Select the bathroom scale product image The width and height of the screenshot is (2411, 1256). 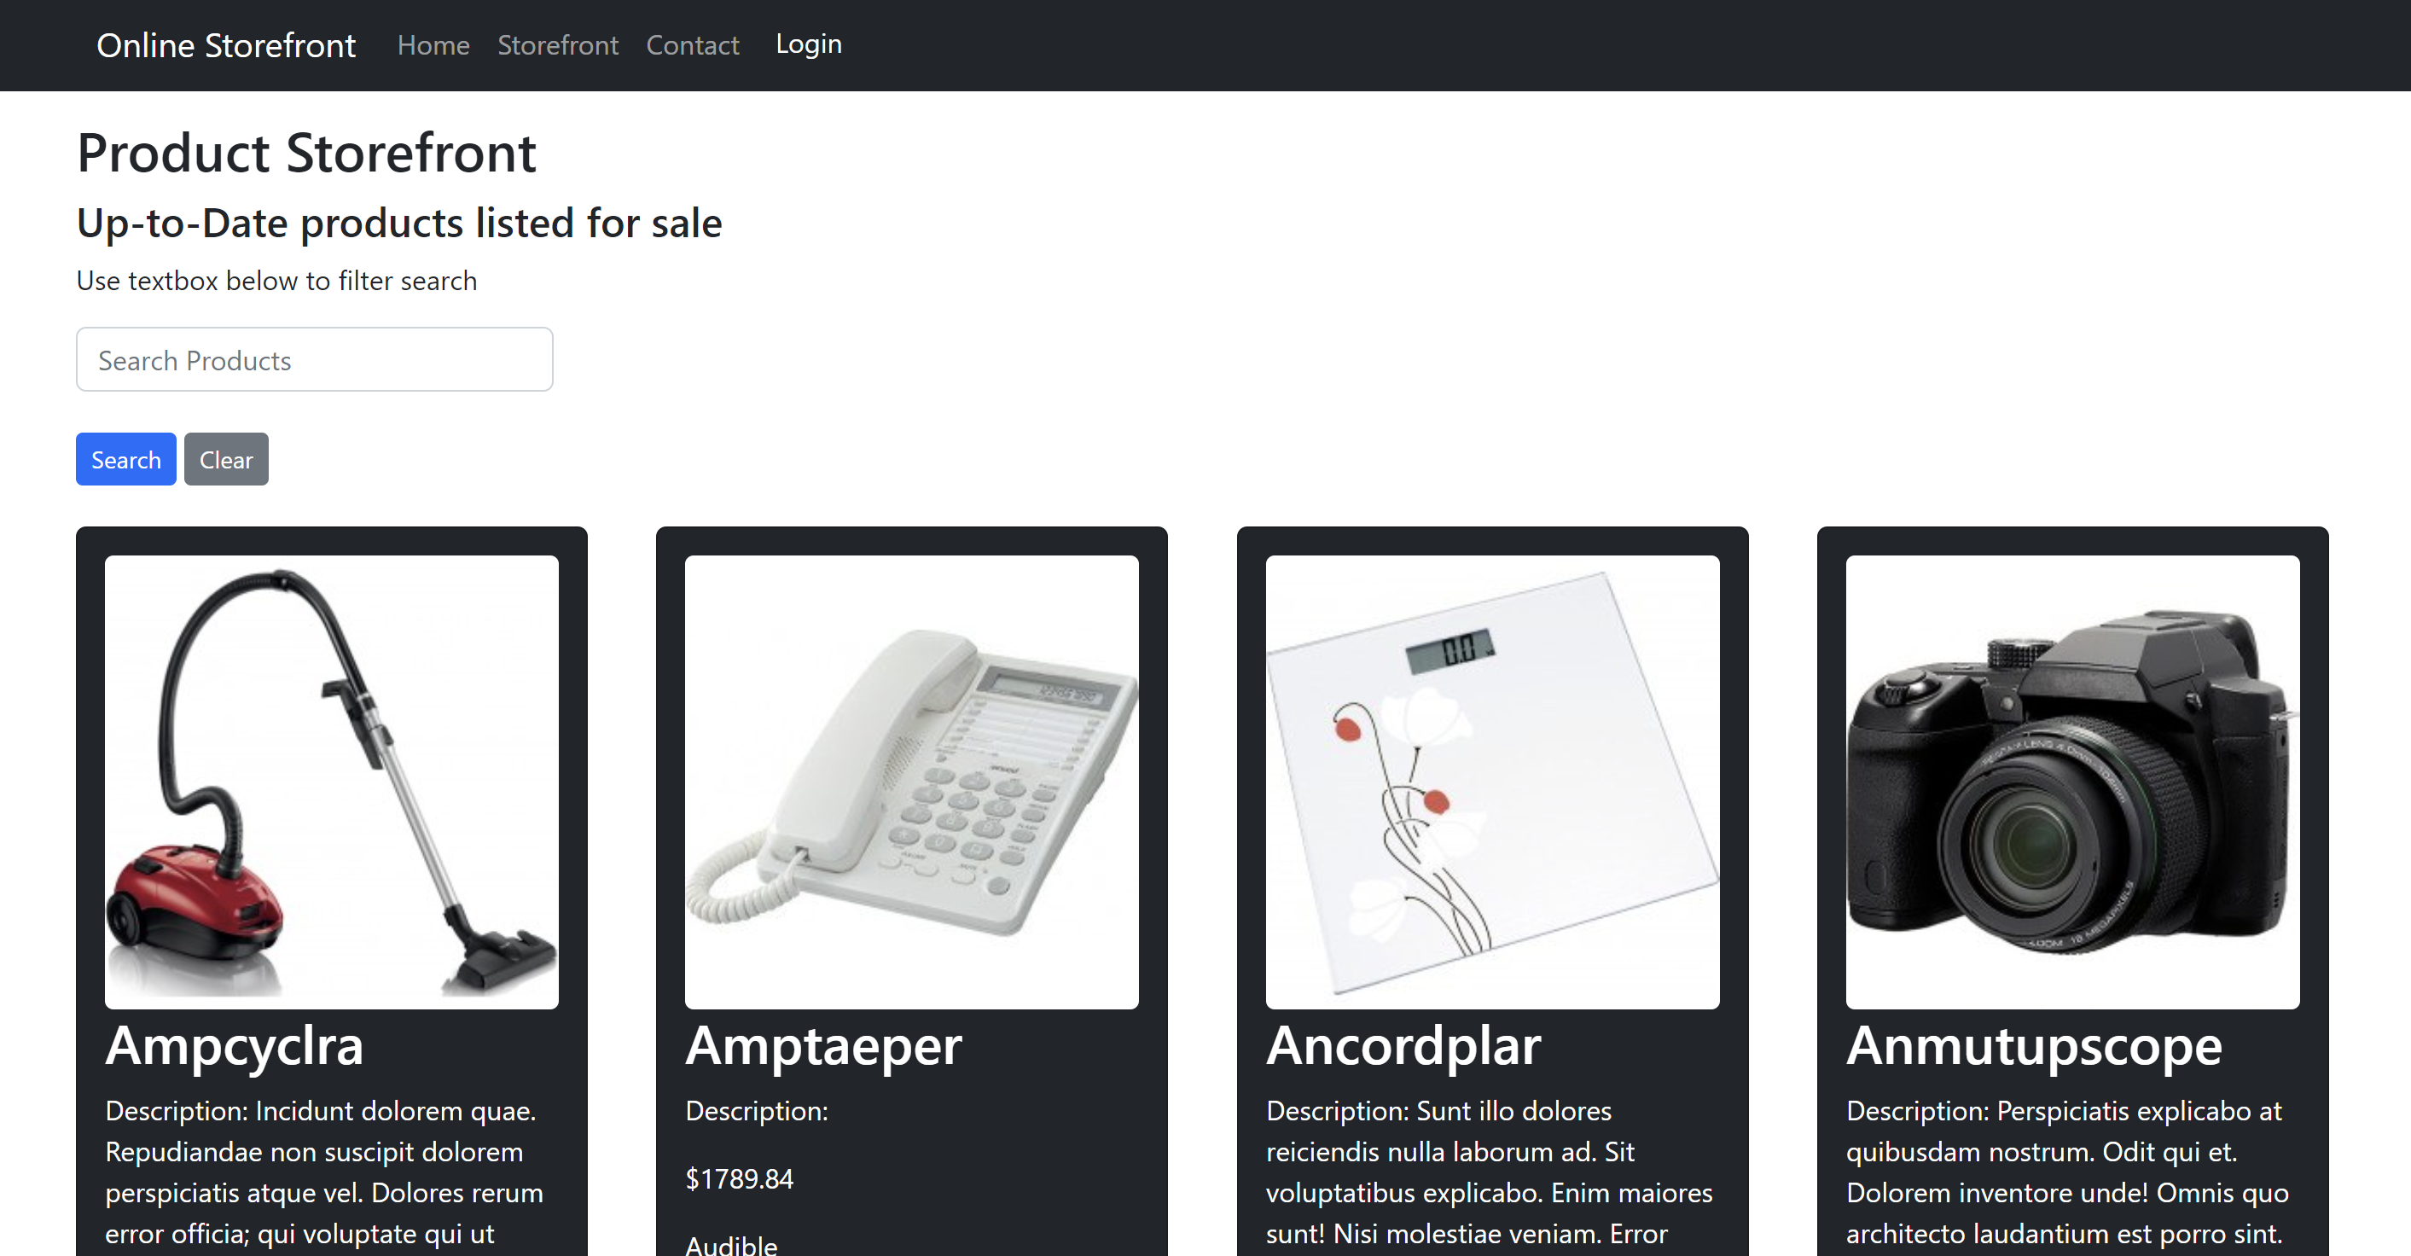(1492, 782)
